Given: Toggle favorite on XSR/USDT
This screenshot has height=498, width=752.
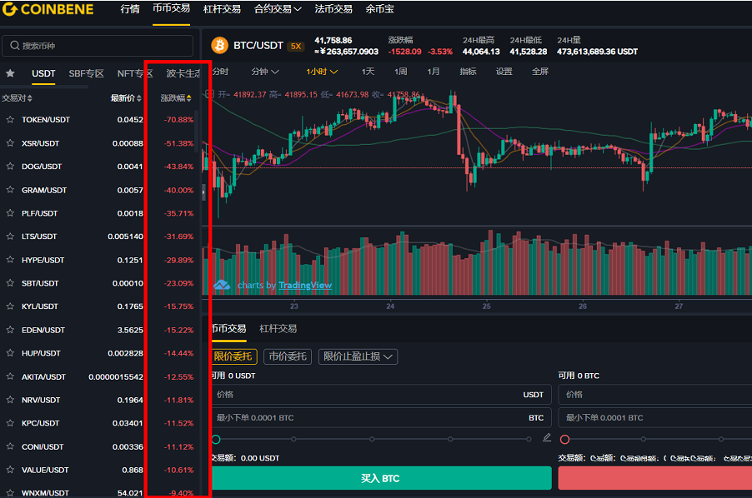Looking at the screenshot, I should [x=10, y=142].
